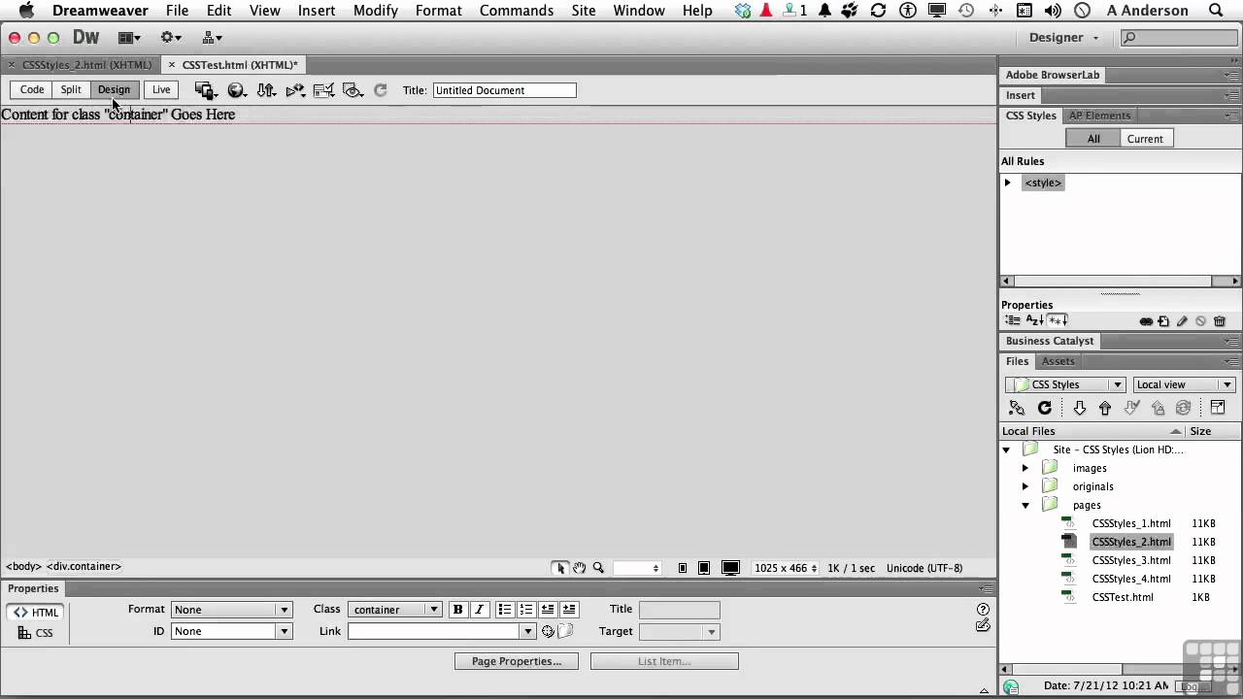
Task: Click the W3C validation icon
Action: tap(294, 90)
